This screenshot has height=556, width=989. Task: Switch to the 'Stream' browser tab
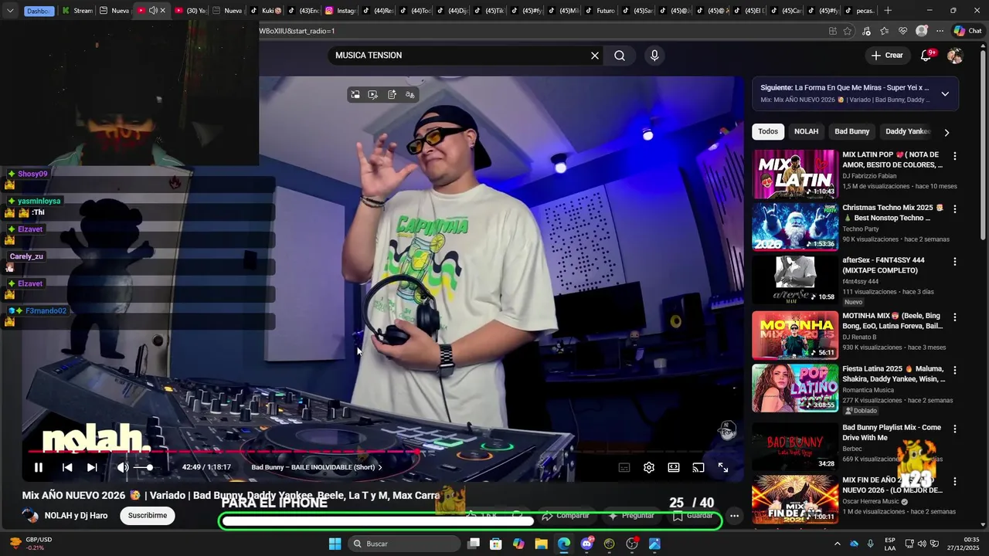tap(77, 11)
